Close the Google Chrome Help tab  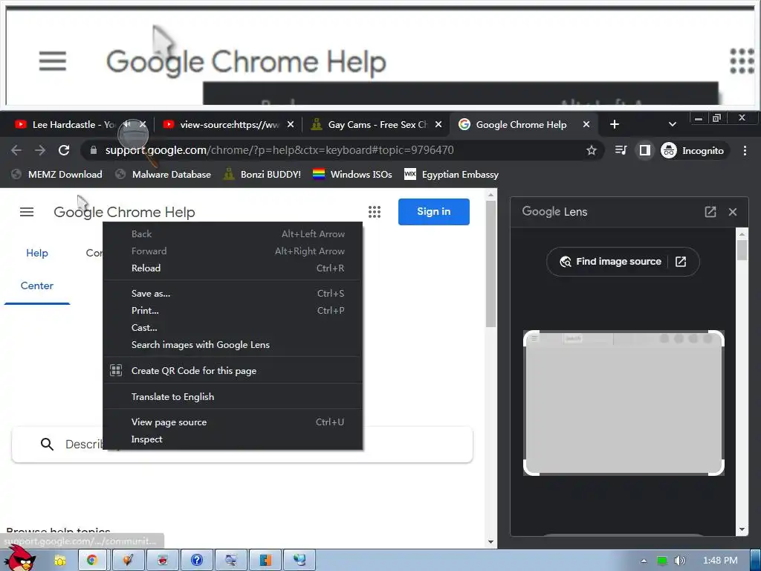point(586,124)
